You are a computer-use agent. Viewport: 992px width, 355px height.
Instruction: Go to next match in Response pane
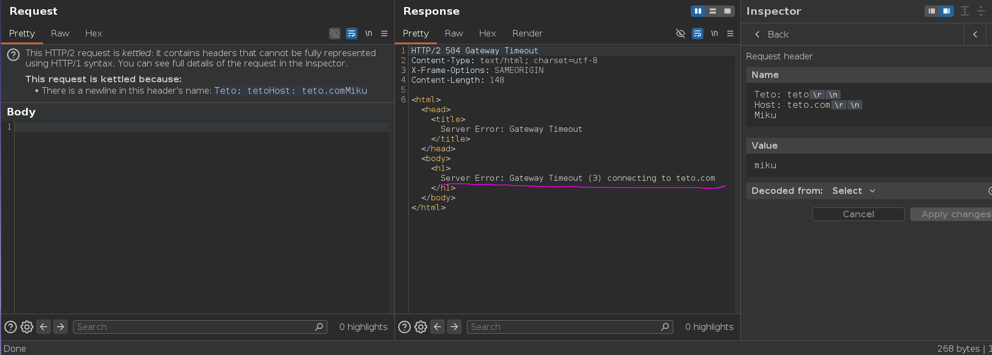point(454,327)
